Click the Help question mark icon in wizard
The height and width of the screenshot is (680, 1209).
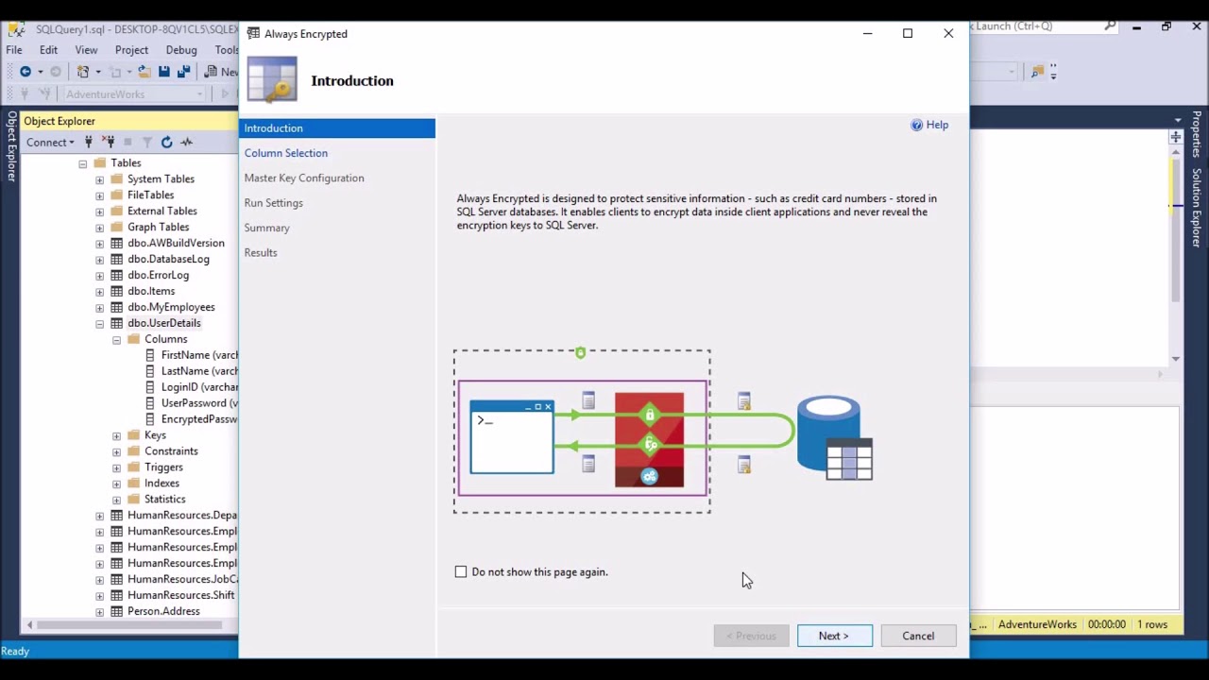pyautogui.click(x=916, y=125)
